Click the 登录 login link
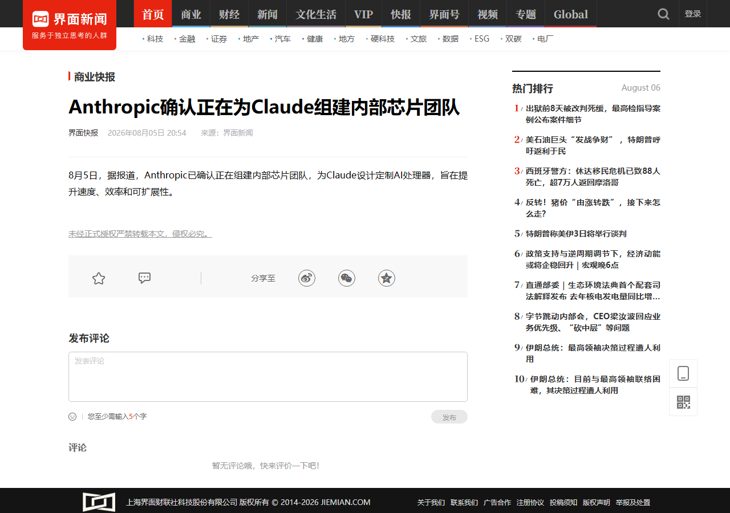This screenshot has width=730, height=513. click(693, 14)
